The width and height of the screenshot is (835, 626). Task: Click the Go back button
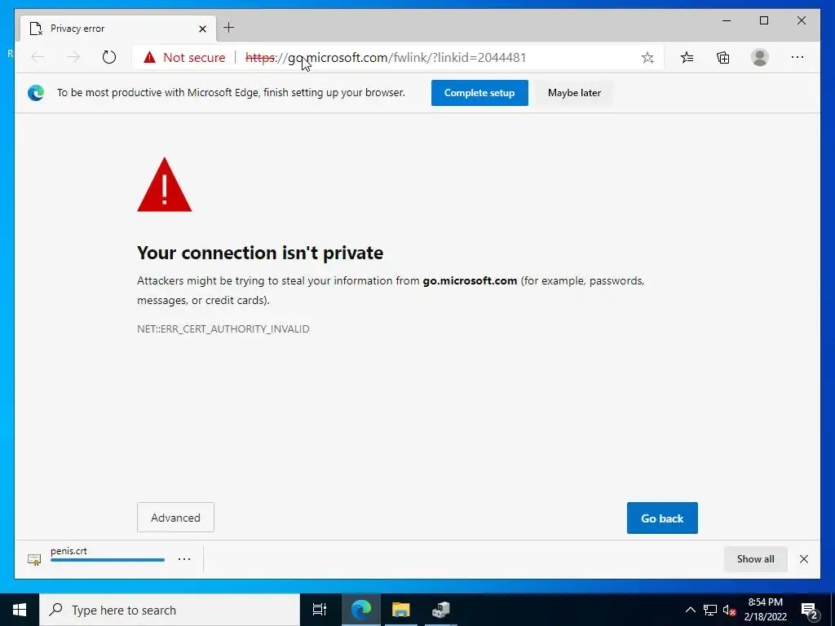(662, 518)
